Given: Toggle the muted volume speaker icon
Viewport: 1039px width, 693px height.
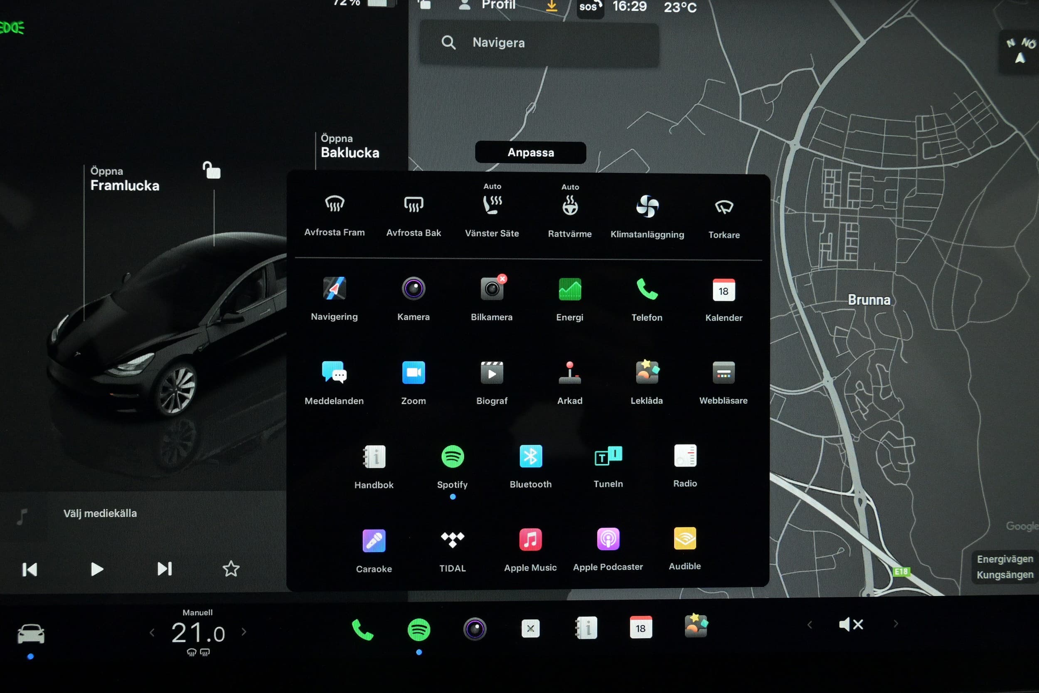Looking at the screenshot, I should 851,624.
